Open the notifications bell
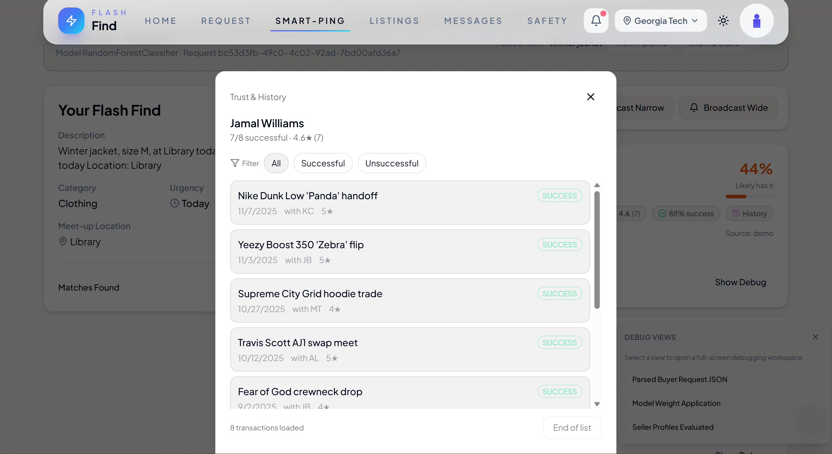Viewport: 832px width, 454px height. (596, 21)
